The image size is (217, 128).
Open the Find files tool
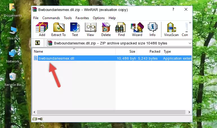(x=121, y=29)
